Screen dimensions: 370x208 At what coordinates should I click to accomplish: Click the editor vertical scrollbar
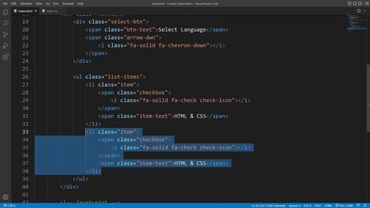tap(368, 98)
